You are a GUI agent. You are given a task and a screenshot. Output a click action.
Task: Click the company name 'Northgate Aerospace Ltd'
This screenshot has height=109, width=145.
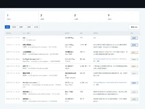(x=31, y=59)
